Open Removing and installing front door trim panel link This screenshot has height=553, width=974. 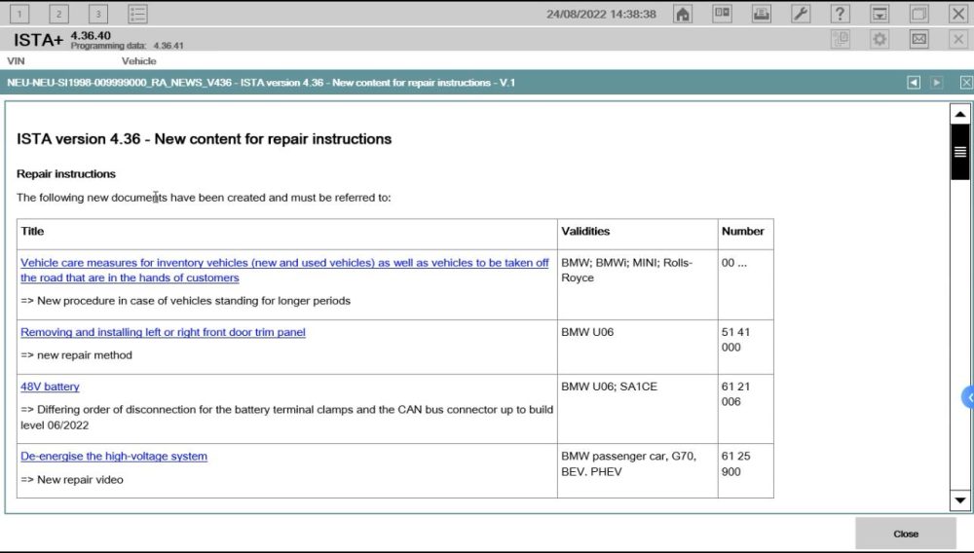point(163,332)
